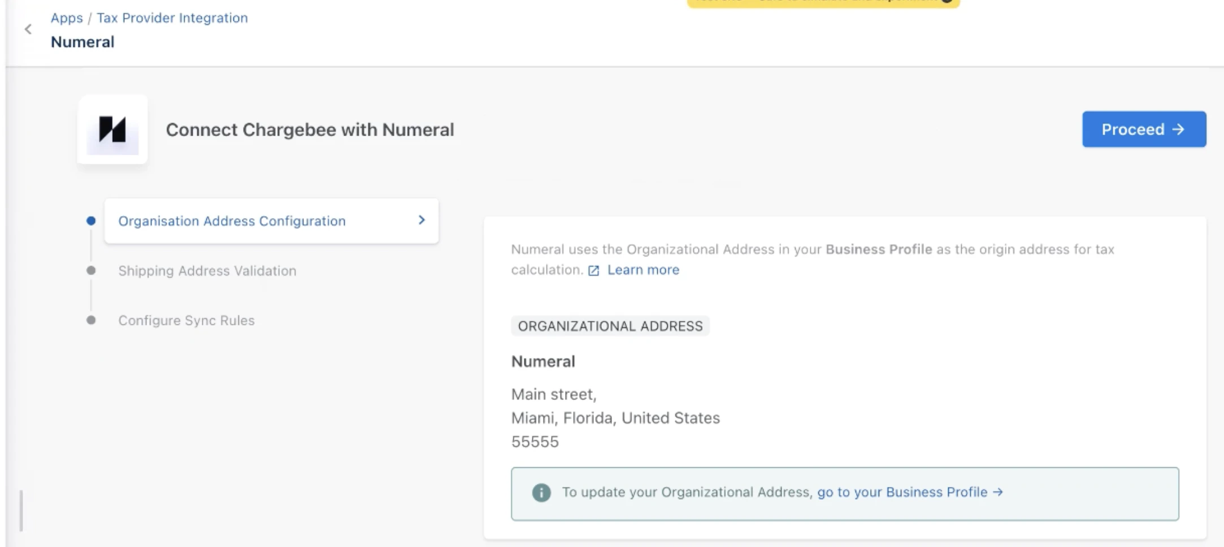
Task: Open the Apps breadcrumb link
Action: (67, 18)
